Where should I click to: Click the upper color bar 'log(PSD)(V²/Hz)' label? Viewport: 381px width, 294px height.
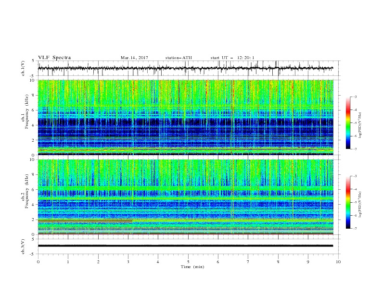click(x=360, y=125)
